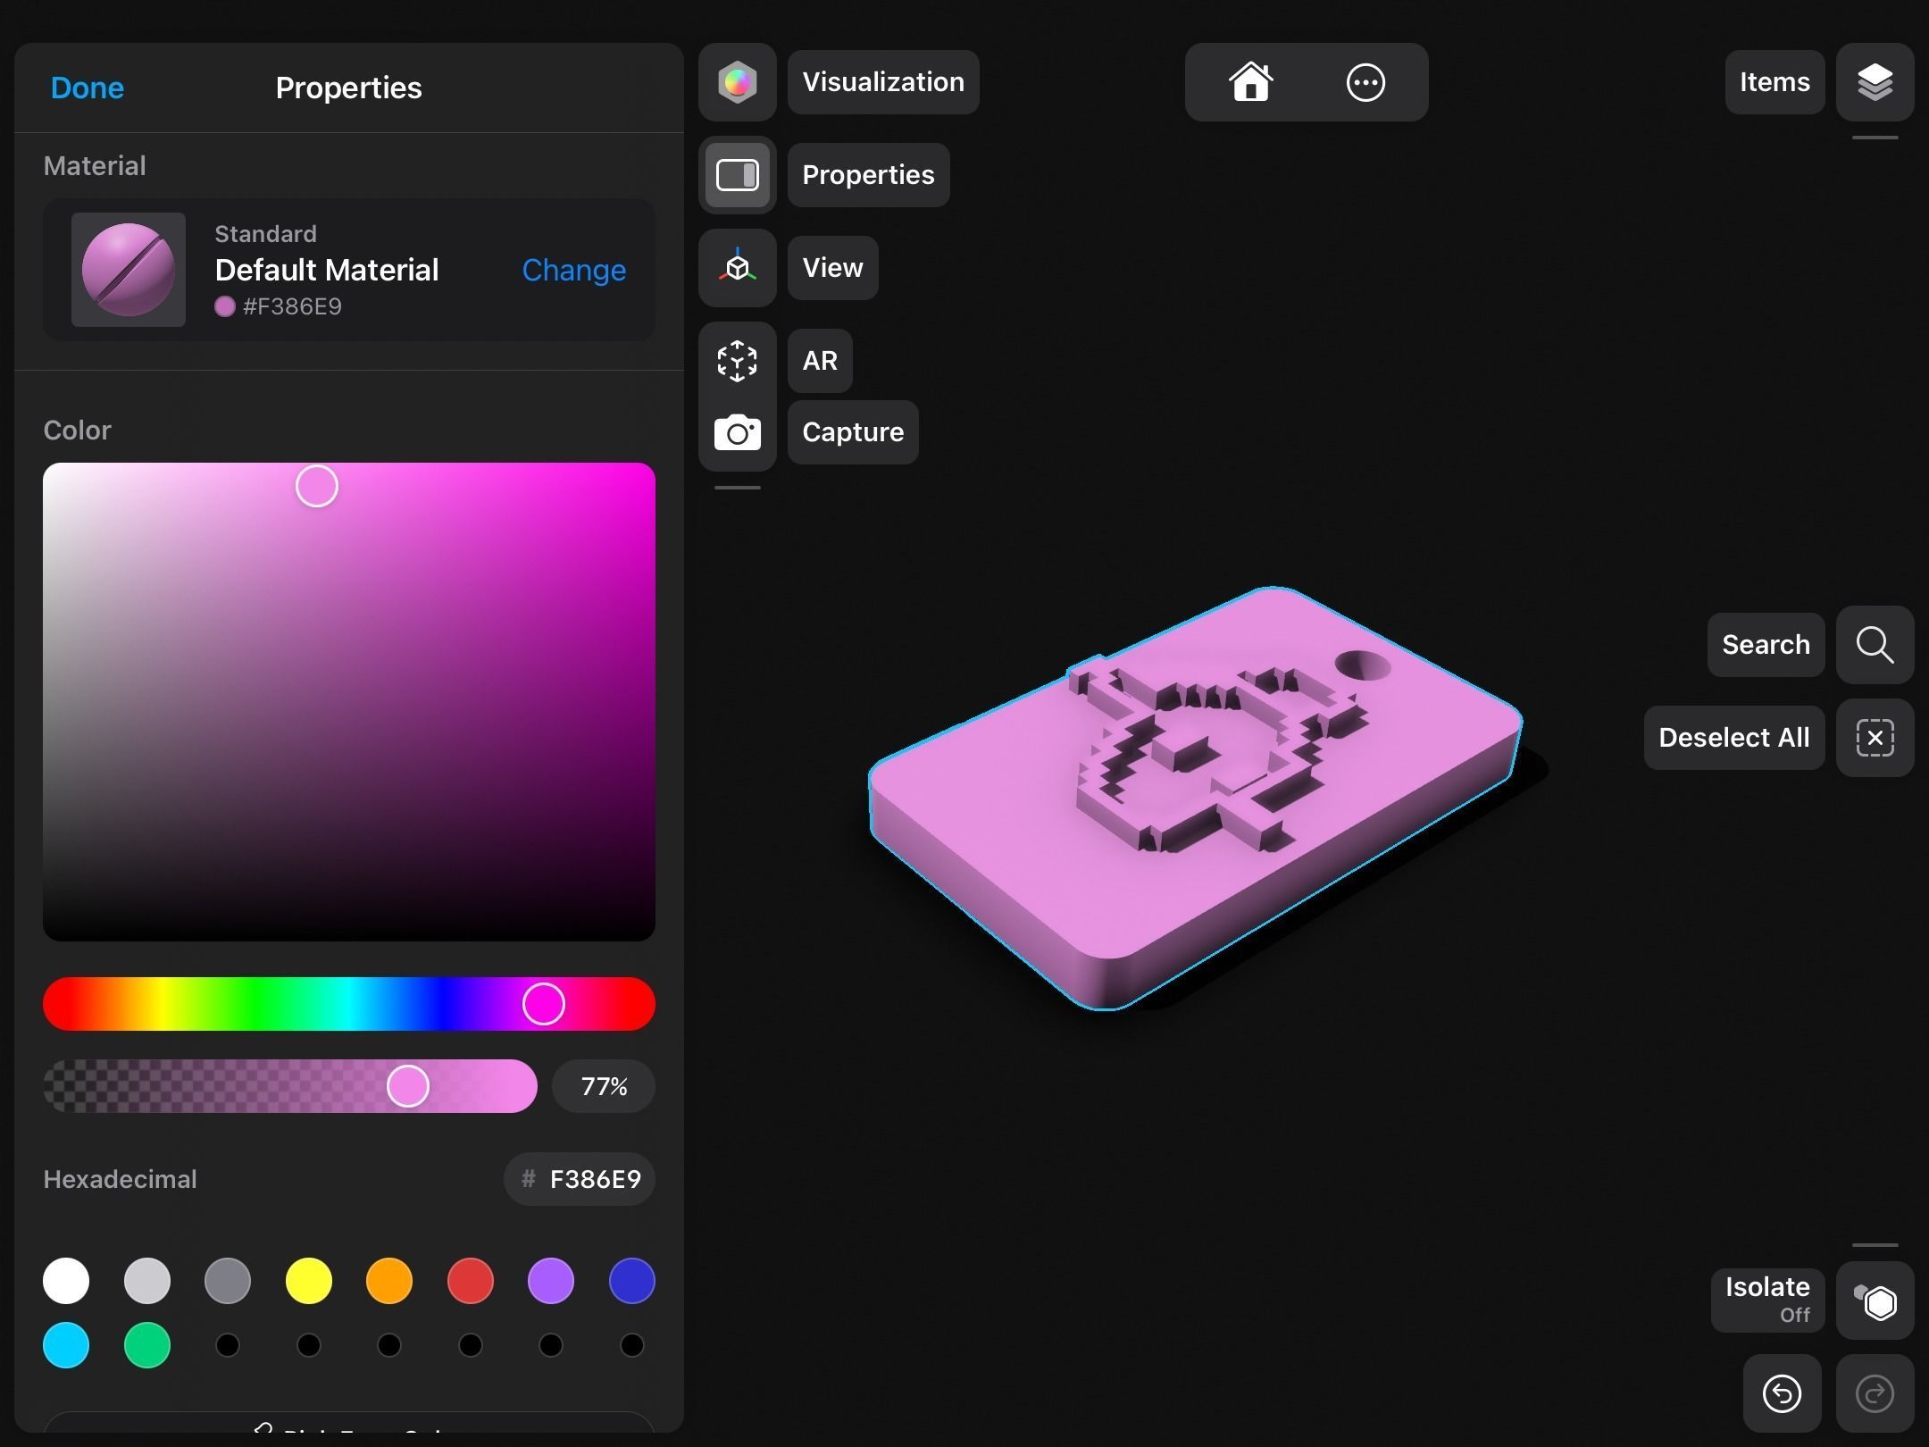Click the Search magnifier icon
Image resolution: width=1929 pixels, height=1447 pixels.
1875,645
